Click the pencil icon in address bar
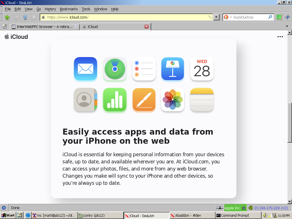This screenshot has width=292, height=219. [x=210, y=17]
